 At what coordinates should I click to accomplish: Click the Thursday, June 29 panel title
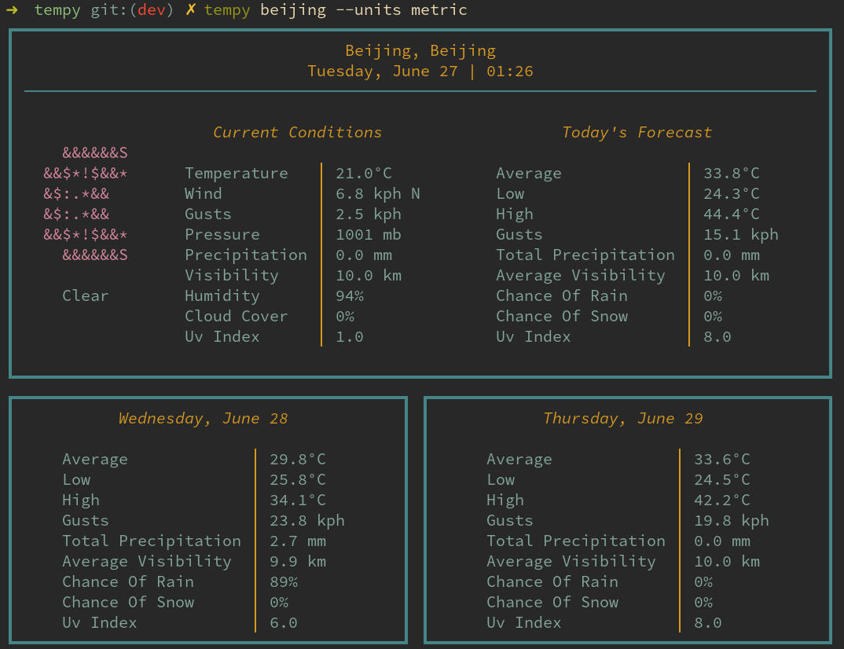coord(626,418)
